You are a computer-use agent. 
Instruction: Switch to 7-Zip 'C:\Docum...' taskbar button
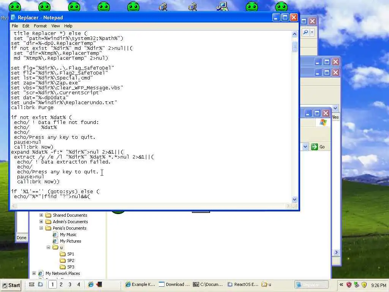click(x=208, y=284)
